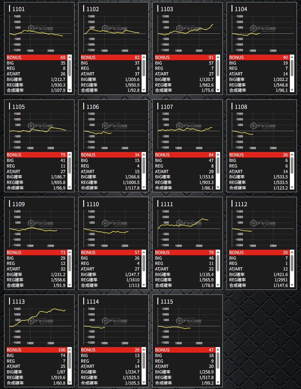Click scroll-up arrow in machine 1105 data list
This screenshot has width=301, height=389.
pyautogui.click(x=70, y=155)
